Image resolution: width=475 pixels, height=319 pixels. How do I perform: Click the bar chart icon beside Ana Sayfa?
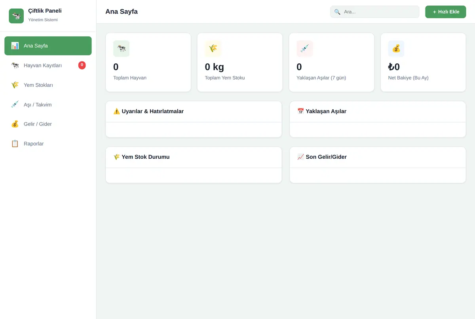[x=15, y=46]
